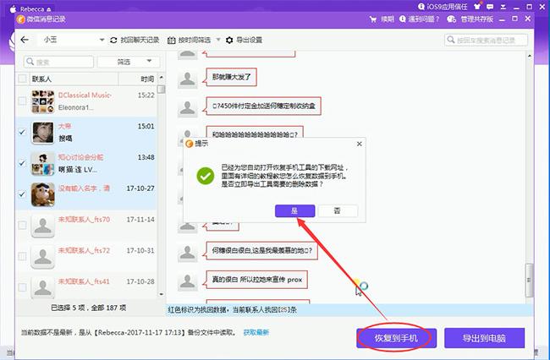Select the monkey avatar contact from 17-10-27
Viewport: 550px width, 360px height.
click(43, 194)
